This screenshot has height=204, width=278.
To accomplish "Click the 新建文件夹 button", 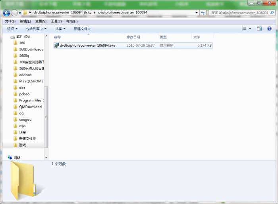I will (x=82, y=29).
